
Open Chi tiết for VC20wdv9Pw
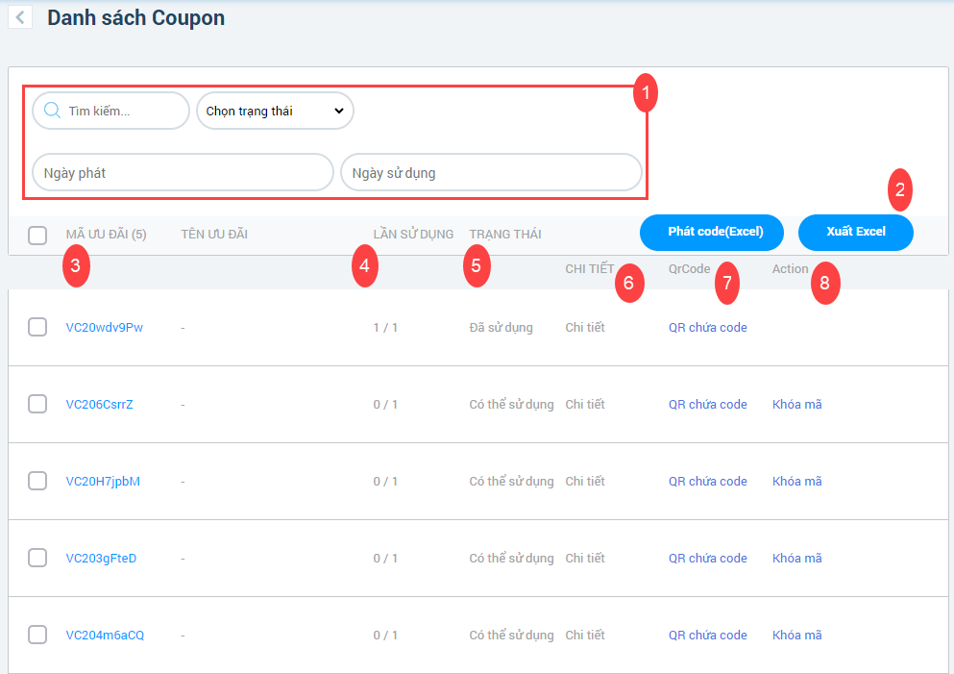[585, 328]
